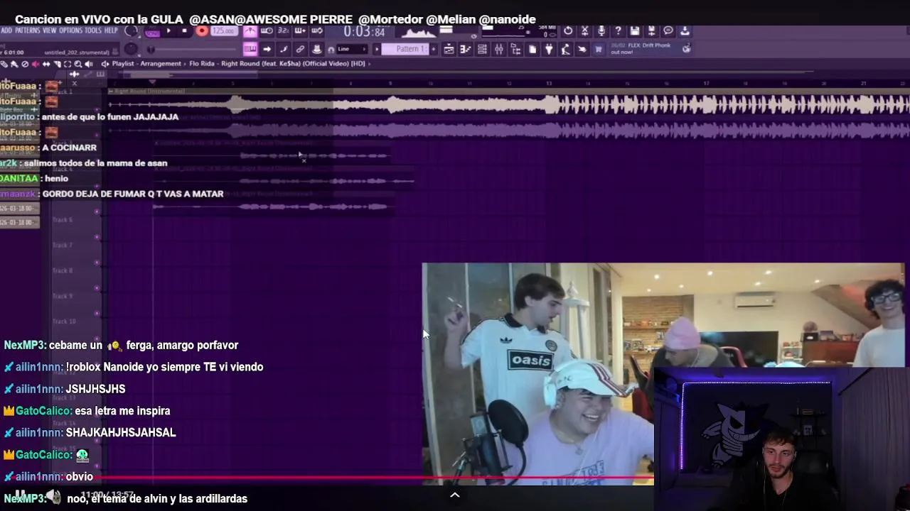This screenshot has height=511, width=910.
Task: Open the ADD menu in FL Studio
Action: pyautogui.click(x=6, y=31)
